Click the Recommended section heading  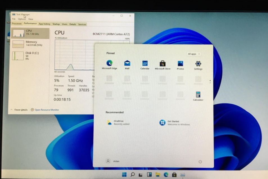(114, 112)
